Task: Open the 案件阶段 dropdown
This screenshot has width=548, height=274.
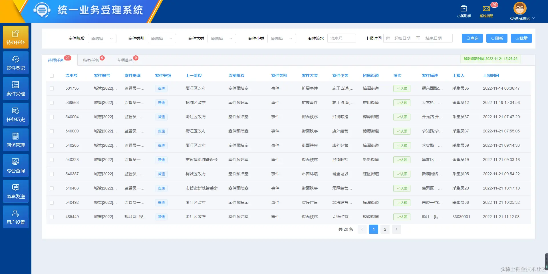Action: [x=102, y=38]
